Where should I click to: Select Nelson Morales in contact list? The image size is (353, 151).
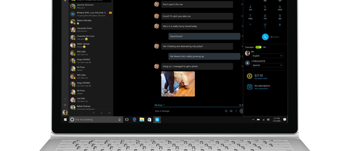(91, 22)
